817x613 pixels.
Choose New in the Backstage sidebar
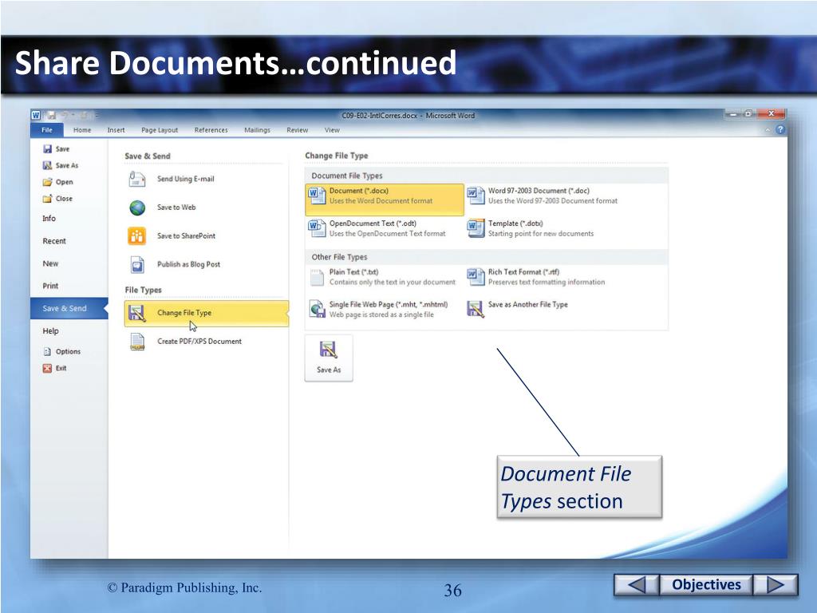(50, 263)
